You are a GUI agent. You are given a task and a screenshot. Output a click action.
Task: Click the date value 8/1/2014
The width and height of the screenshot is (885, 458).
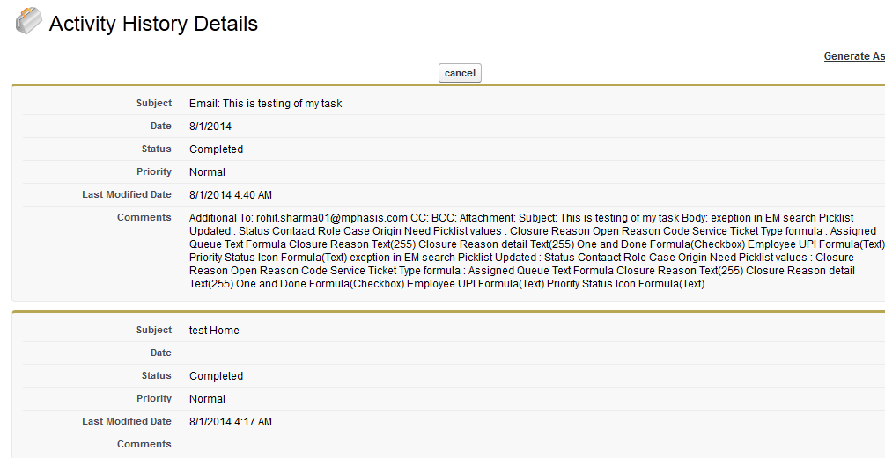pyautogui.click(x=210, y=127)
